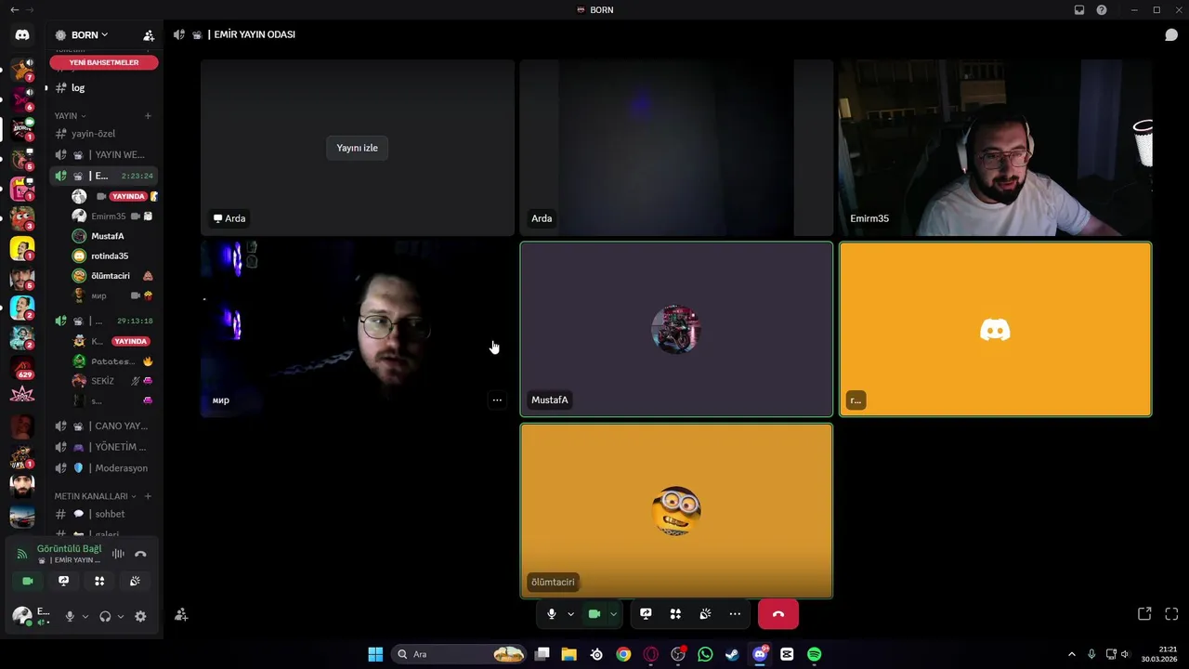Screen dimensions: 1189x669
Task: Jump to YENİ BAHSETMELER new mentions
Action: [104, 62]
